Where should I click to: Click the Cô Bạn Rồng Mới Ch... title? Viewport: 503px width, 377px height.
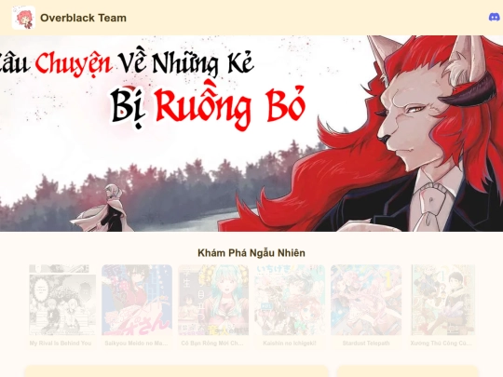click(x=213, y=343)
